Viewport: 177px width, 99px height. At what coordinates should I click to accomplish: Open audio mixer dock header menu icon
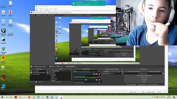point(101,69)
